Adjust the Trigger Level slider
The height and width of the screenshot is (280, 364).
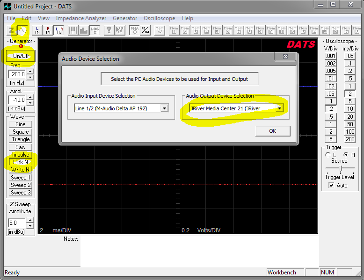click(341, 168)
